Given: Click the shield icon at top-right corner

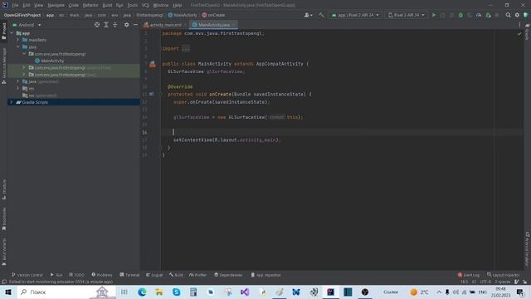Looking at the screenshot, I should 526,15.
